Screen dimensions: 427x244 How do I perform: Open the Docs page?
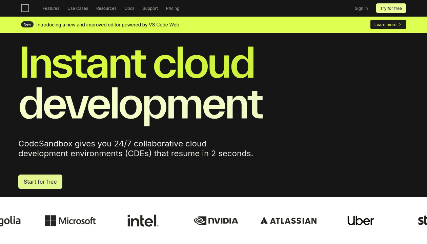coord(129,8)
